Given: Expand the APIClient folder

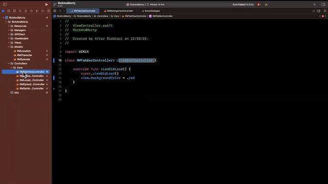Looking at the screenshot, I should click(9, 34).
